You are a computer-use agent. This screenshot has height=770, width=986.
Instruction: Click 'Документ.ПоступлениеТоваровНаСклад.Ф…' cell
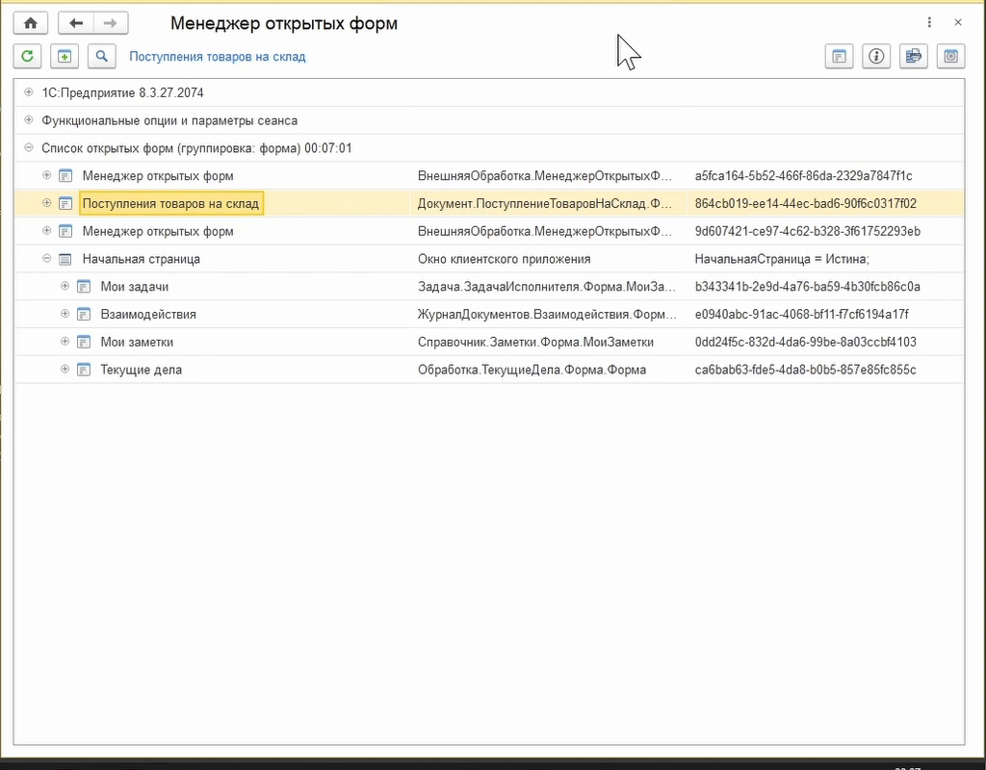pos(545,204)
